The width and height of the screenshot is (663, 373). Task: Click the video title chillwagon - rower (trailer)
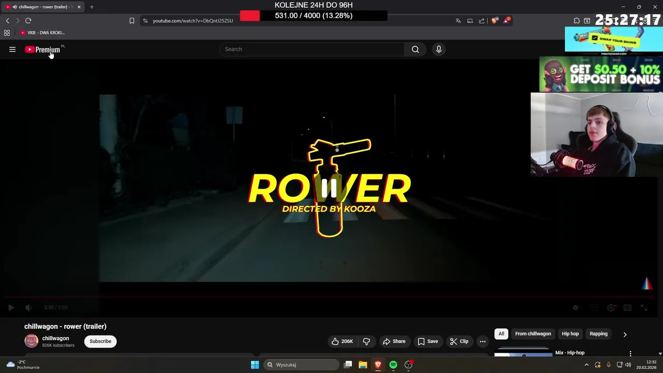(x=65, y=326)
